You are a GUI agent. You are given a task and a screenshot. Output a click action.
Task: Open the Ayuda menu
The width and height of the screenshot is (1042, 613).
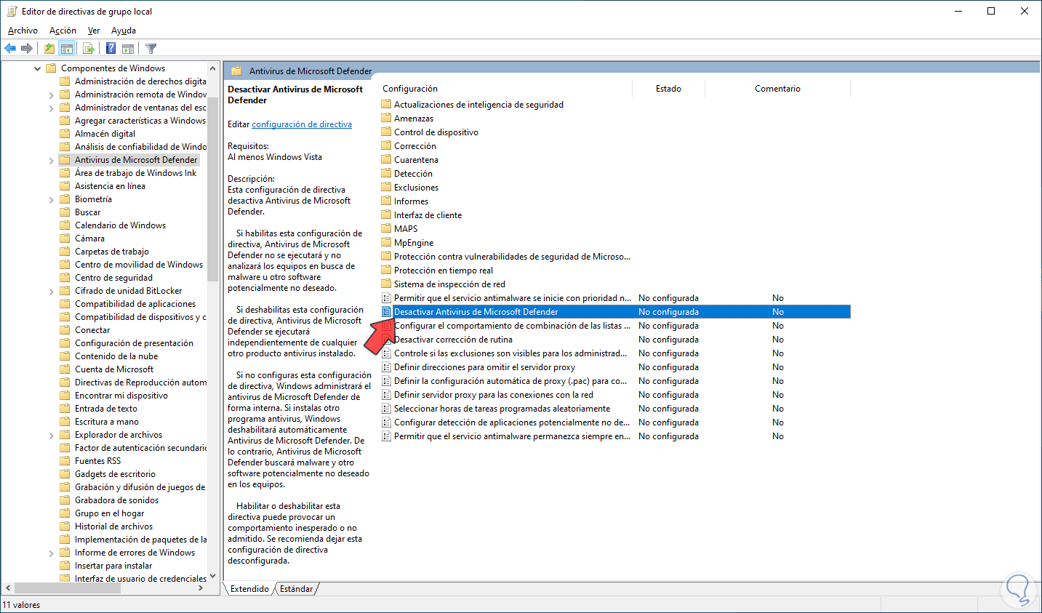(124, 31)
